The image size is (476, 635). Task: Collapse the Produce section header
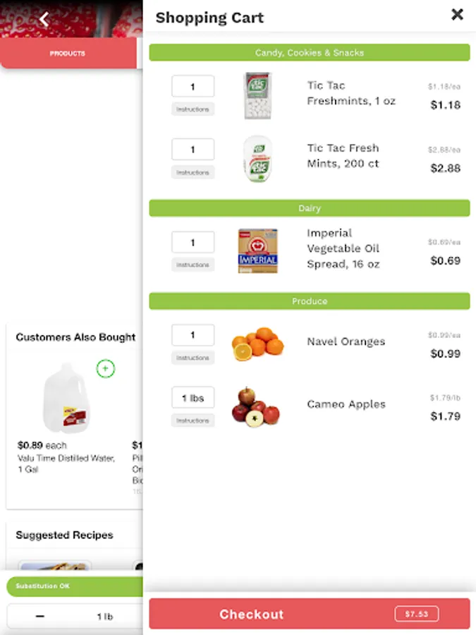(x=310, y=301)
